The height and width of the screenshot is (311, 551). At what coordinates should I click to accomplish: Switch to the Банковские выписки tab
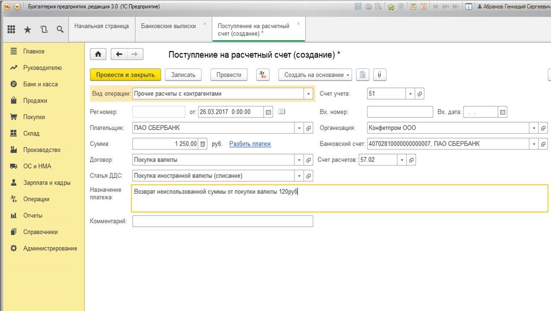click(169, 26)
